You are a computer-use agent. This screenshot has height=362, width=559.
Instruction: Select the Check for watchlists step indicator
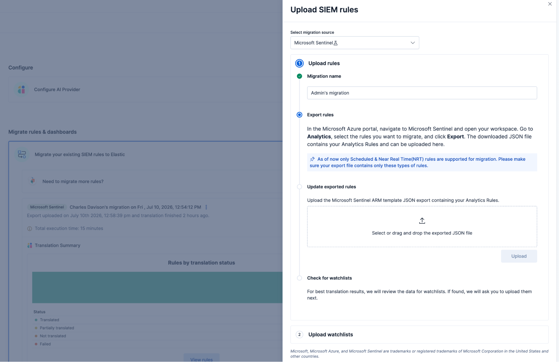pyautogui.click(x=299, y=278)
